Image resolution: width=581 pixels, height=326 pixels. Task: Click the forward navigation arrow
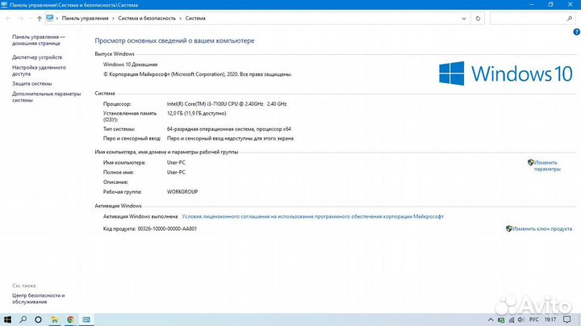click(x=21, y=18)
